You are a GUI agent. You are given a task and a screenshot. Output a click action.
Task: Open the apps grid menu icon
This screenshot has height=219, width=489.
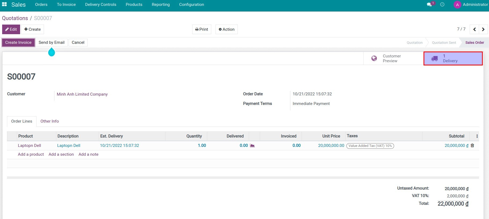point(4,5)
